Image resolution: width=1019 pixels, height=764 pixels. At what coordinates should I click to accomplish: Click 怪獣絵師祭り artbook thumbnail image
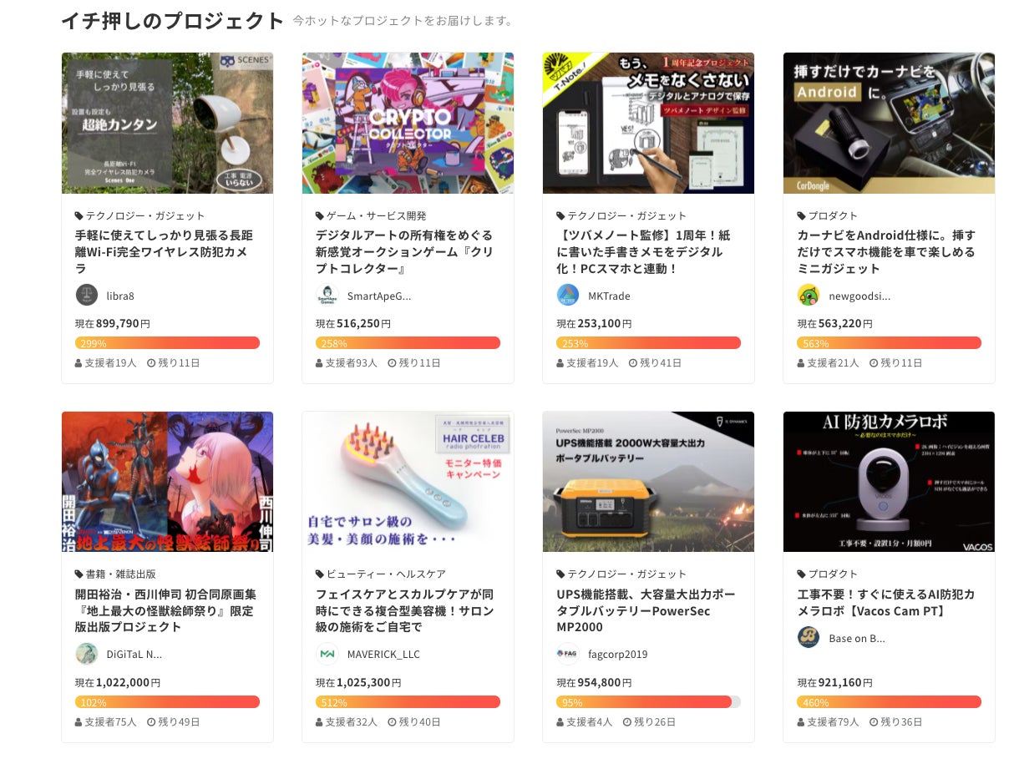point(167,482)
